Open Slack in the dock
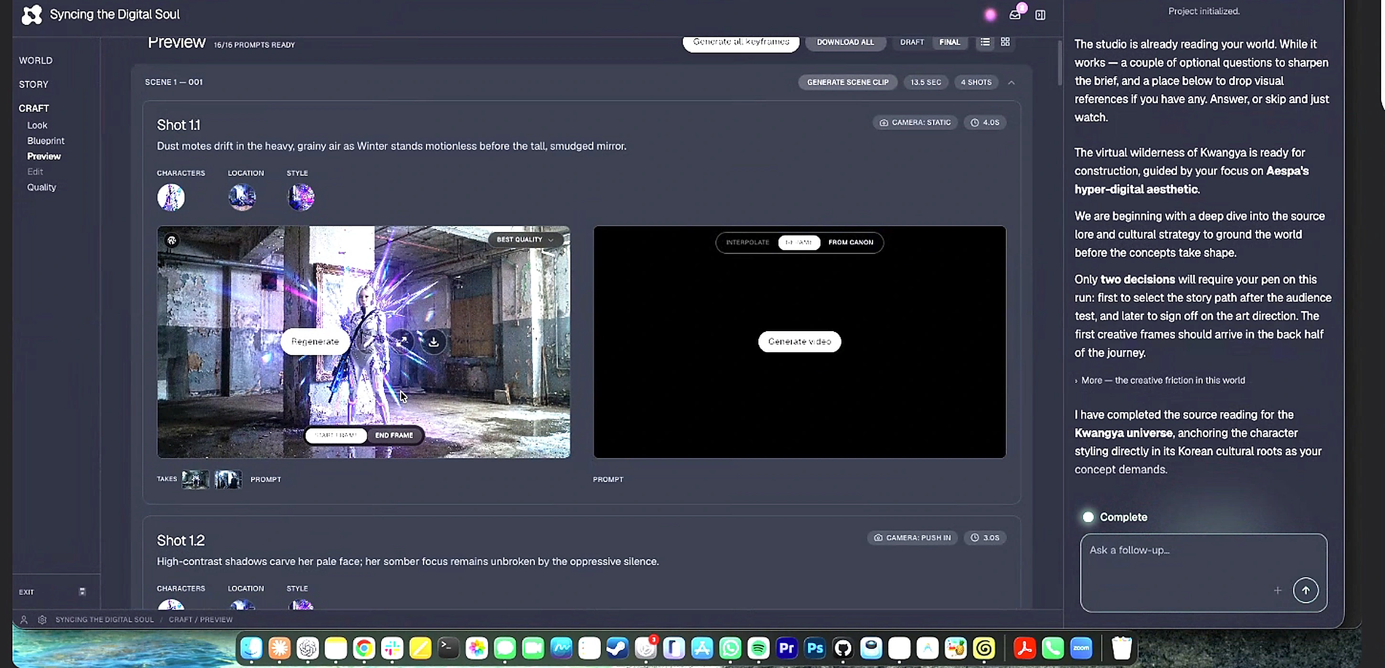The height and width of the screenshot is (668, 1385). click(x=392, y=648)
